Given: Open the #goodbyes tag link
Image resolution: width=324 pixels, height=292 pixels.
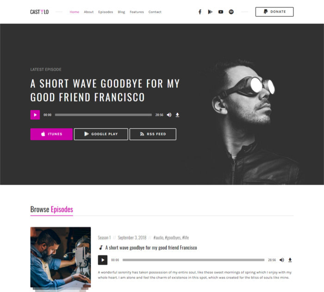Looking at the screenshot, I should [x=173, y=238].
